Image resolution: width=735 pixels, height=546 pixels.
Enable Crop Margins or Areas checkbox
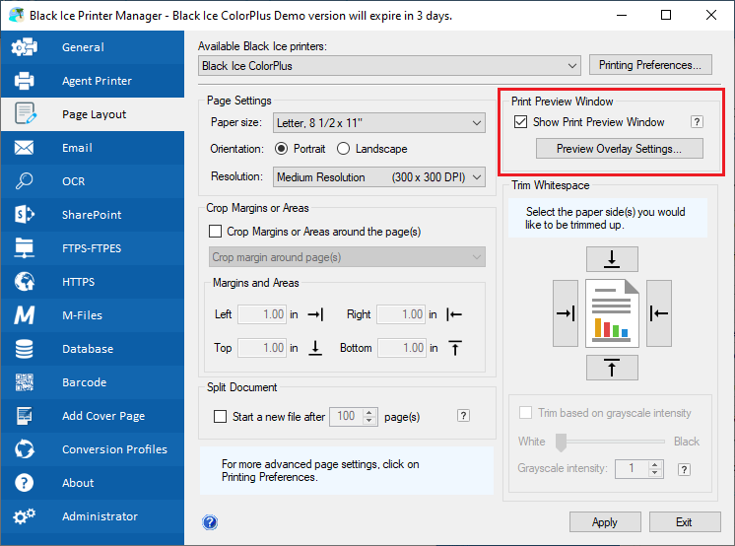point(215,232)
